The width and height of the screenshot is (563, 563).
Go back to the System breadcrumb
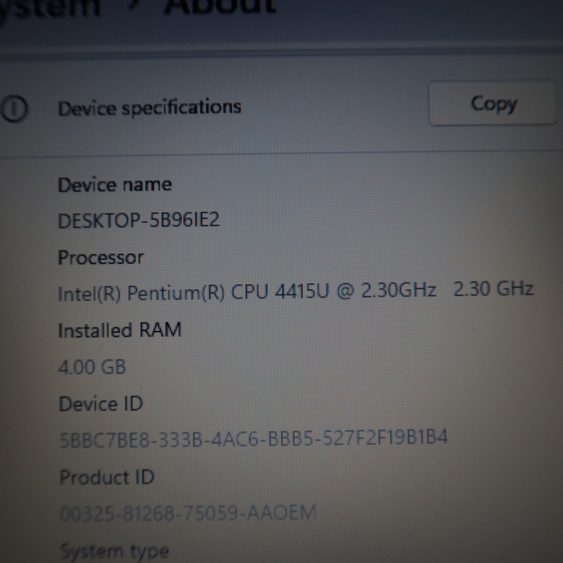(x=50, y=6)
